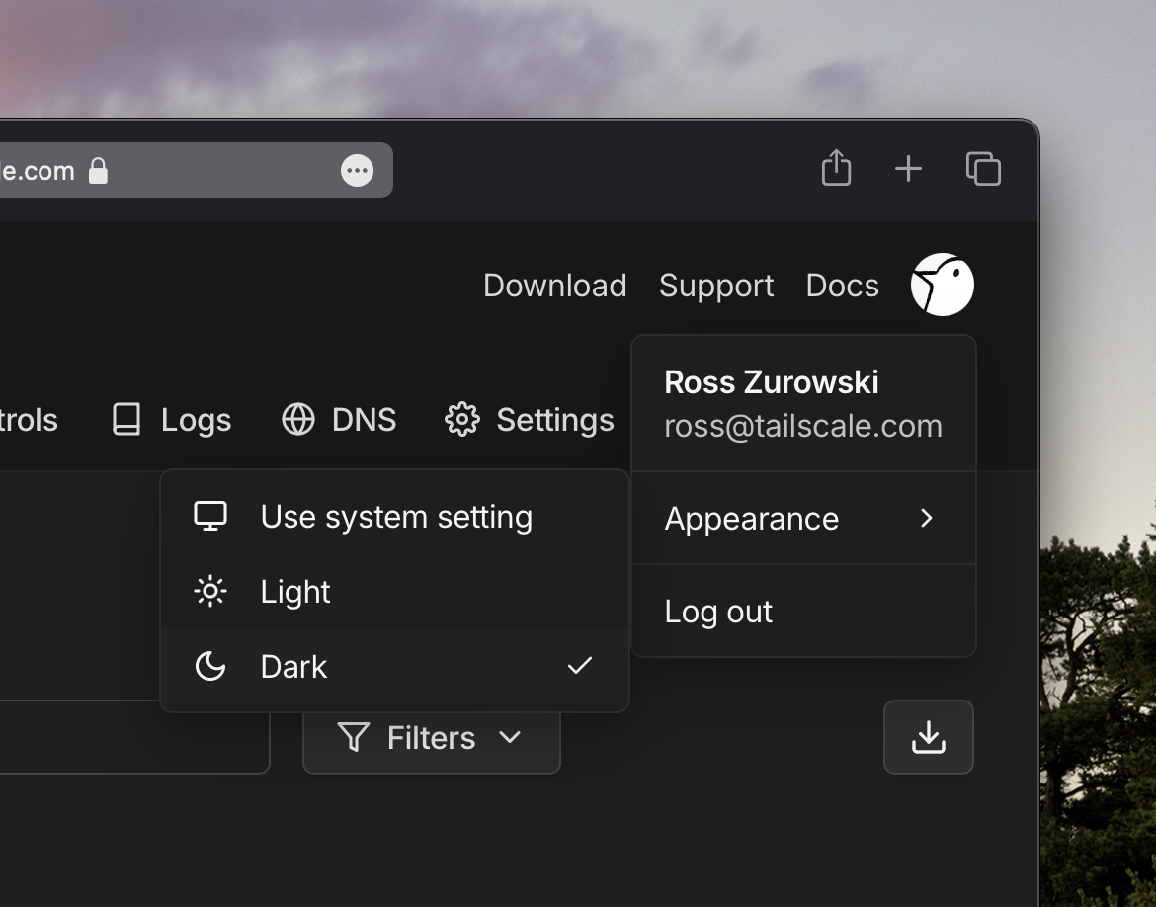This screenshot has height=907, width=1156.
Task: Click the bird profile avatar
Action: tap(942, 285)
